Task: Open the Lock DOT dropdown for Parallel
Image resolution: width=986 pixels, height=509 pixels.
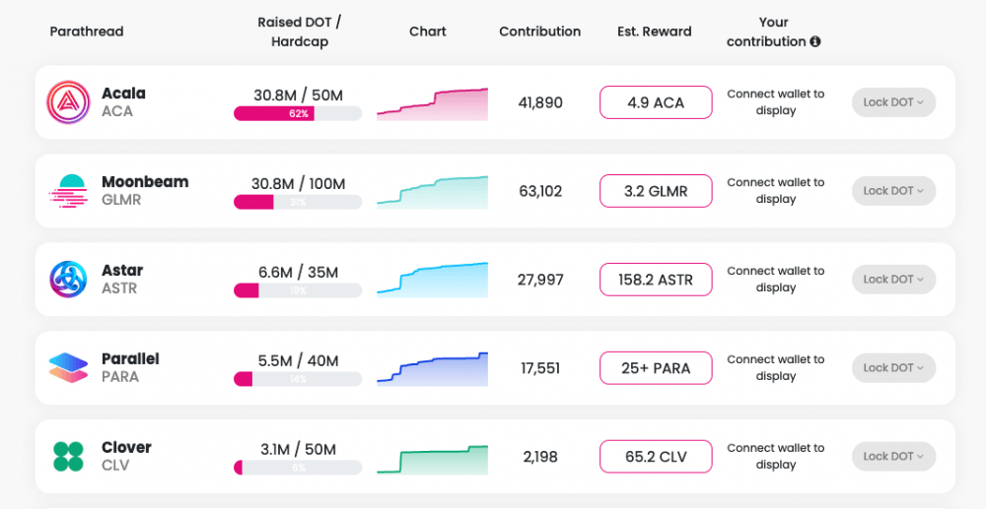Action: point(893,368)
